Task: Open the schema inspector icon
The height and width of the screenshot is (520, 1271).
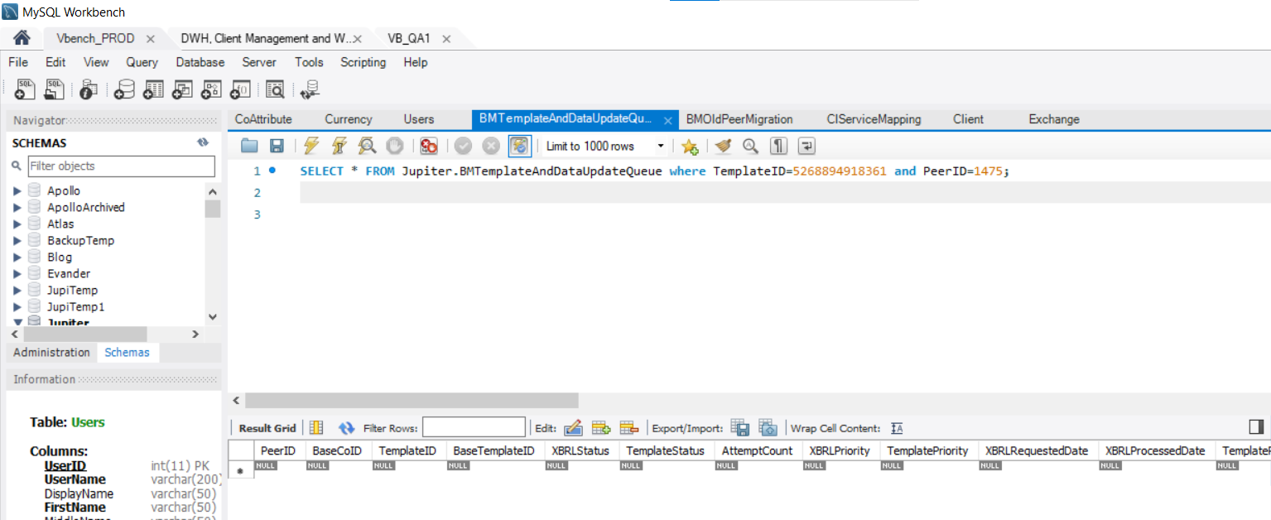Action: click(89, 89)
